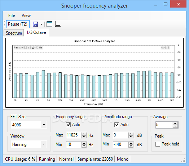
Task: Click the amplitude Max 0 field
Action: [x=121, y=135]
